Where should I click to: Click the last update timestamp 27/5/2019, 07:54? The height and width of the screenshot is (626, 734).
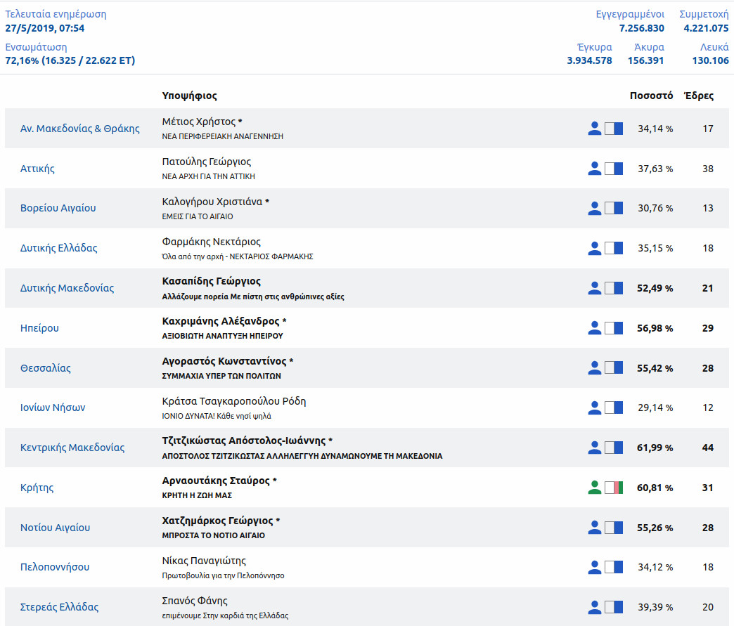45,28
